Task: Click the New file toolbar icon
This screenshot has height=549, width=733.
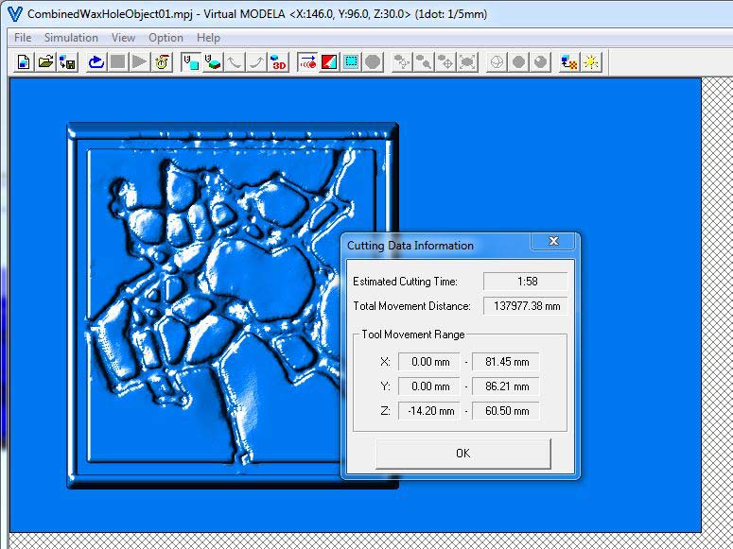Action: (x=24, y=62)
